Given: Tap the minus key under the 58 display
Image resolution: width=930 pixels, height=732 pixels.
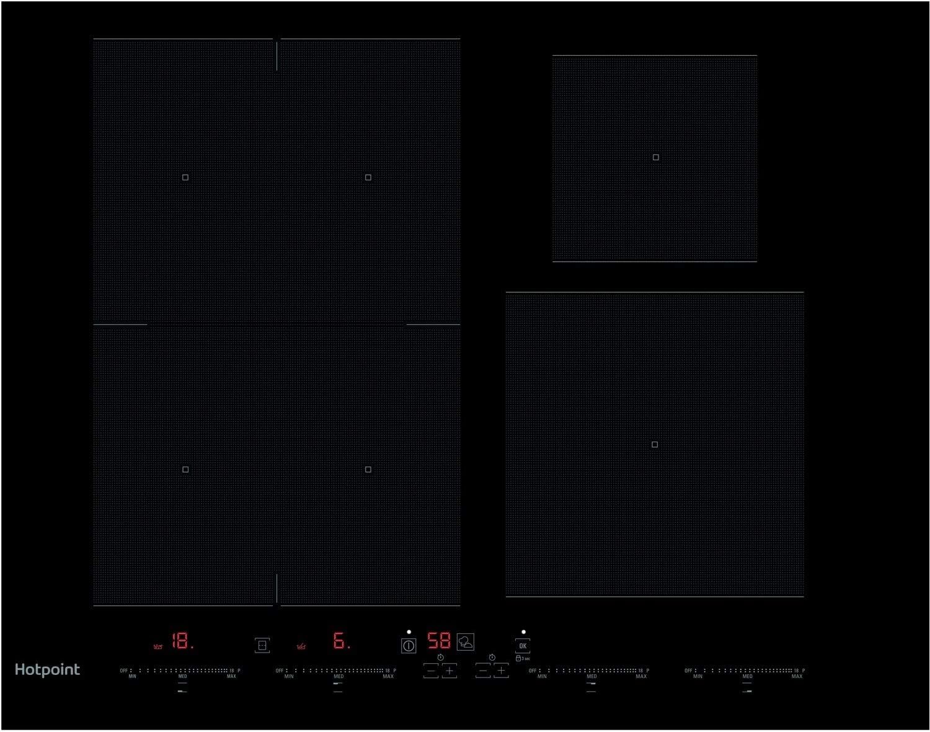Looking at the screenshot, I should (x=431, y=671).
